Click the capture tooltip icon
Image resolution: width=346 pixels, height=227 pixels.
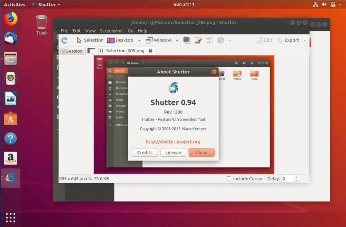pos(209,40)
